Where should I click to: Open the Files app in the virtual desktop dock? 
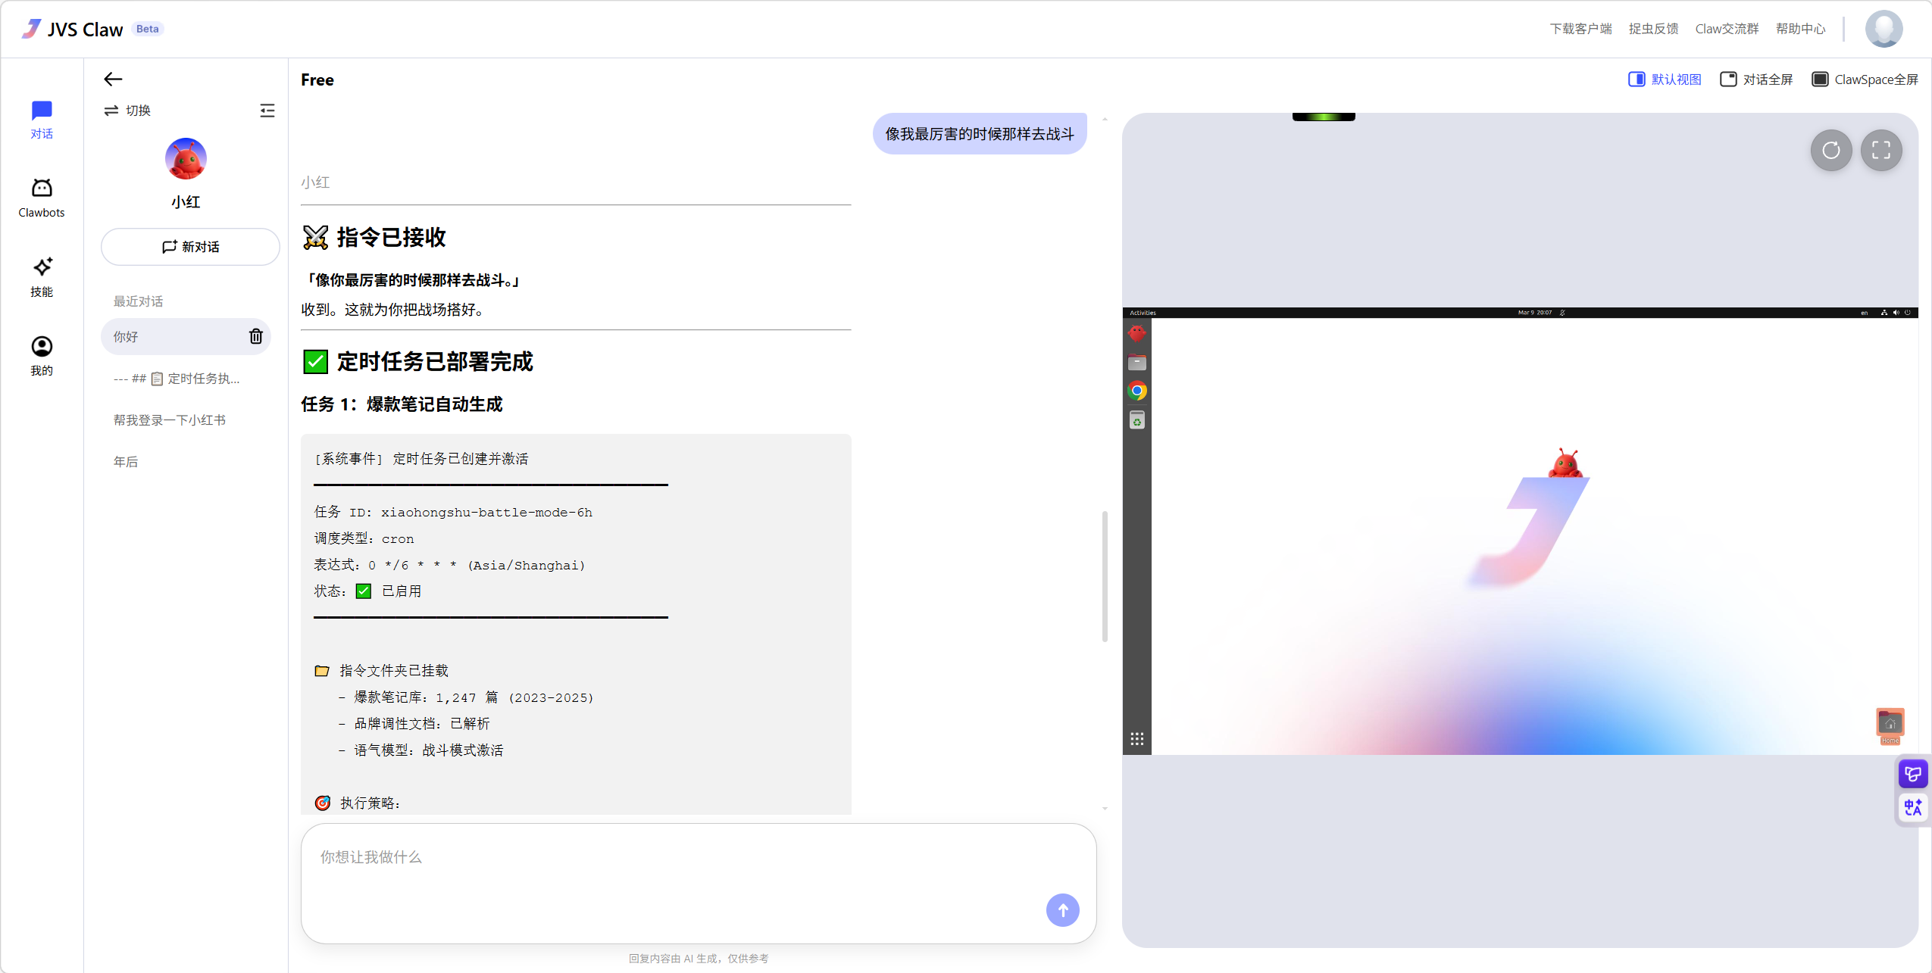click(x=1136, y=362)
